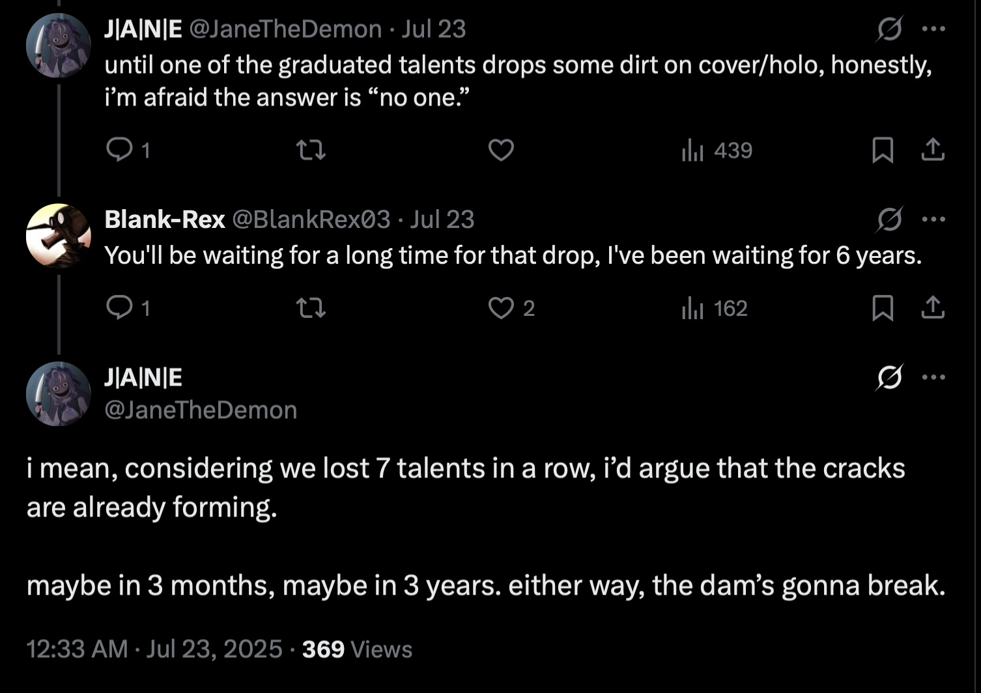Open @BlankRex03 profile handle link
The width and height of the screenshot is (981, 693).
coord(311,219)
